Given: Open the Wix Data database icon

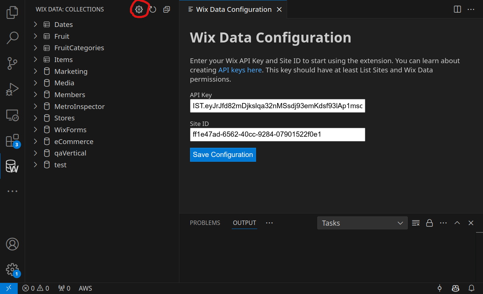Looking at the screenshot, I should coord(12,167).
